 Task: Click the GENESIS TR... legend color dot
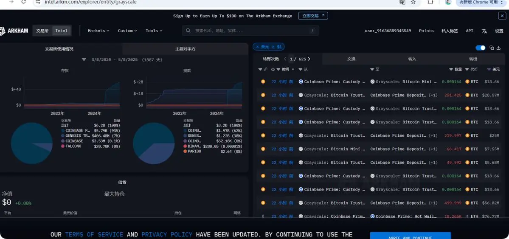coord(63,136)
